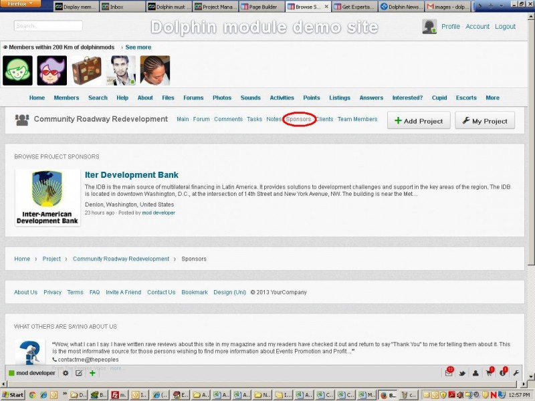Click the red Norton N tray icon
Viewport: 535px width, 401px height.
494,395
